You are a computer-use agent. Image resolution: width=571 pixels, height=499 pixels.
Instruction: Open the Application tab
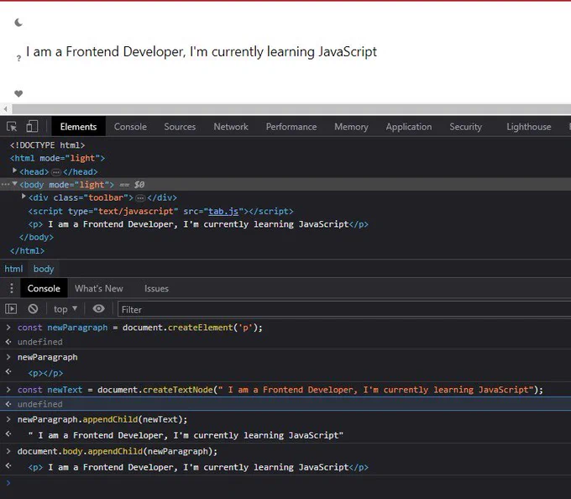coord(409,127)
